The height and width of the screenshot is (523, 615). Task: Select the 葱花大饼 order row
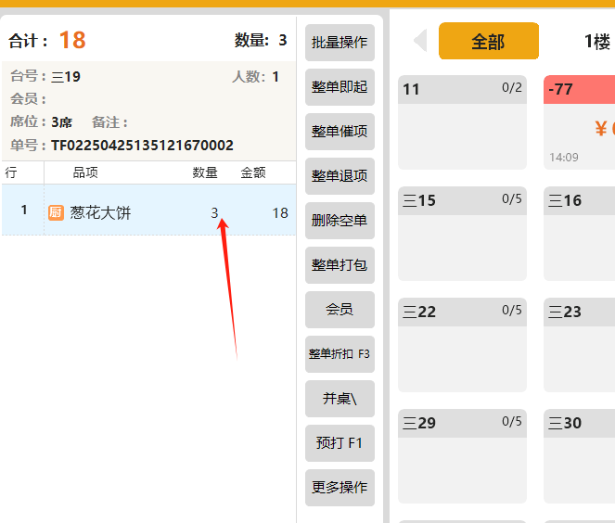pyautogui.click(x=148, y=213)
